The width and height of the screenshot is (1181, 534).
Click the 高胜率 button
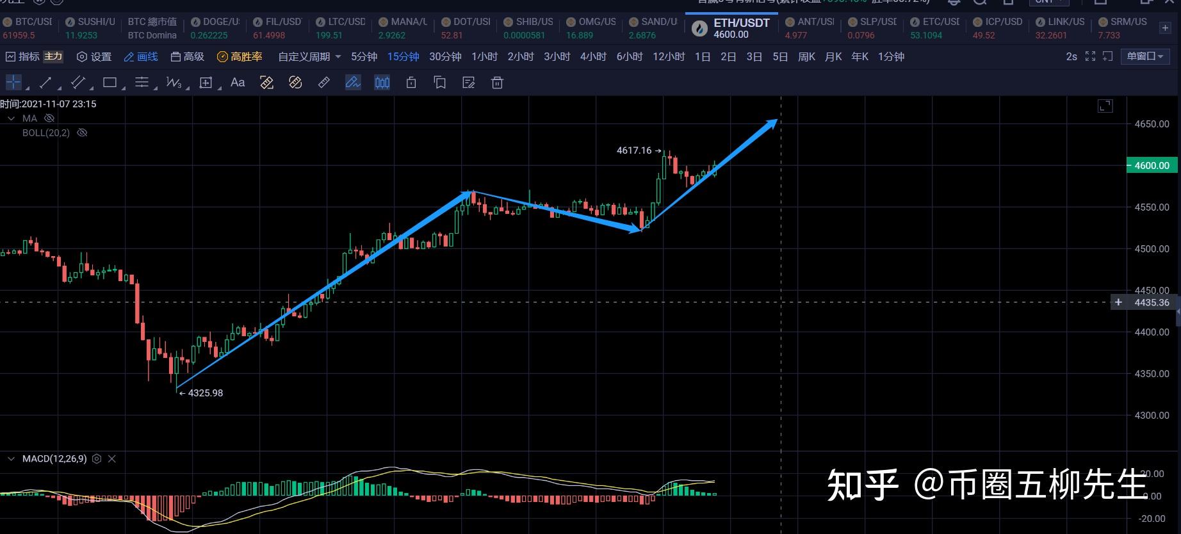coord(240,56)
